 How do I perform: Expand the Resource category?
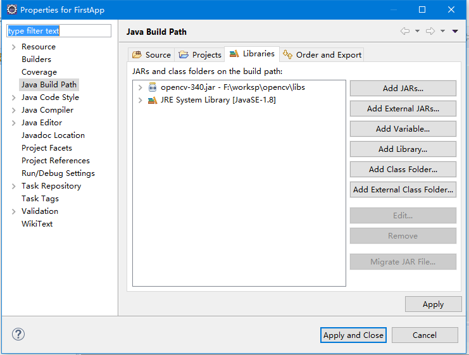[x=13, y=47]
